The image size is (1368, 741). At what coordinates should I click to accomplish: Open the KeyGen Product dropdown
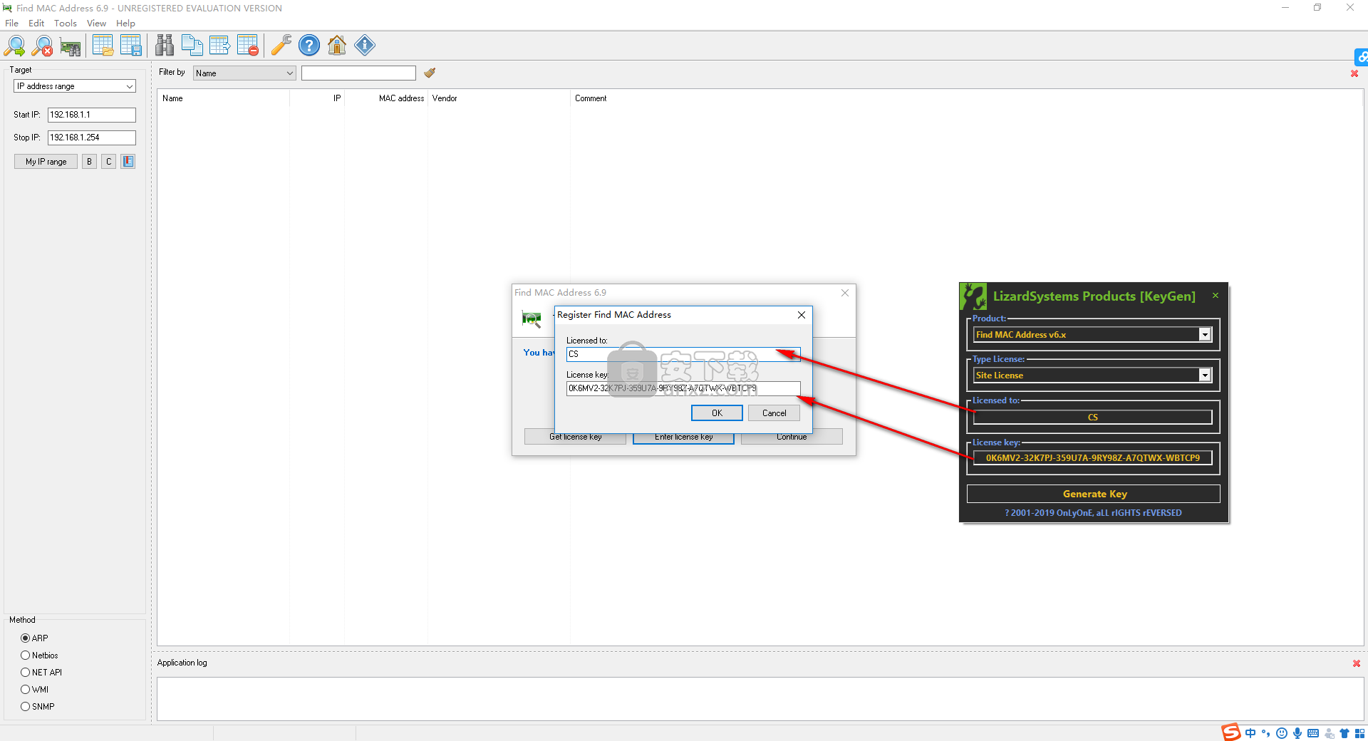(1205, 335)
